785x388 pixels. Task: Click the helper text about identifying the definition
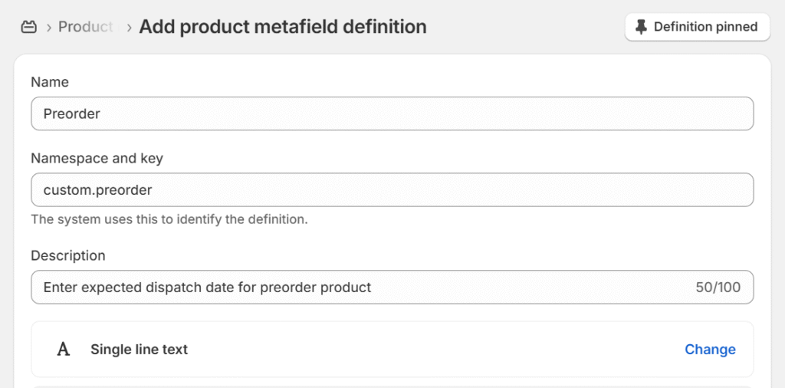point(169,219)
